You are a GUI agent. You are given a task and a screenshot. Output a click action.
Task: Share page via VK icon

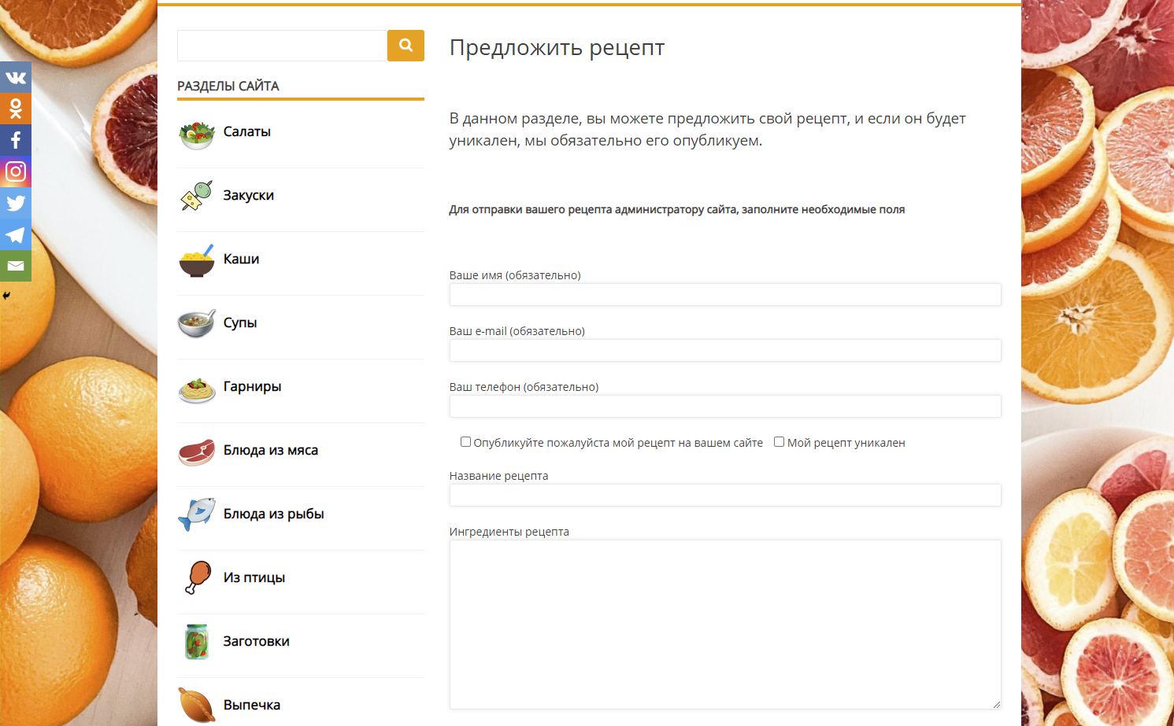click(x=16, y=77)
